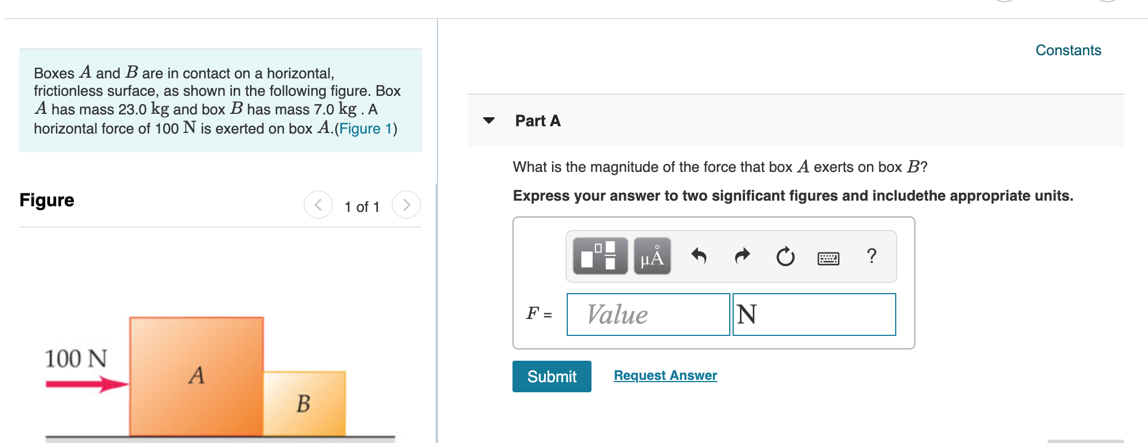Open the Constants reference
The height and width of the screenshot is (443, 1148).
point(1068,50)
